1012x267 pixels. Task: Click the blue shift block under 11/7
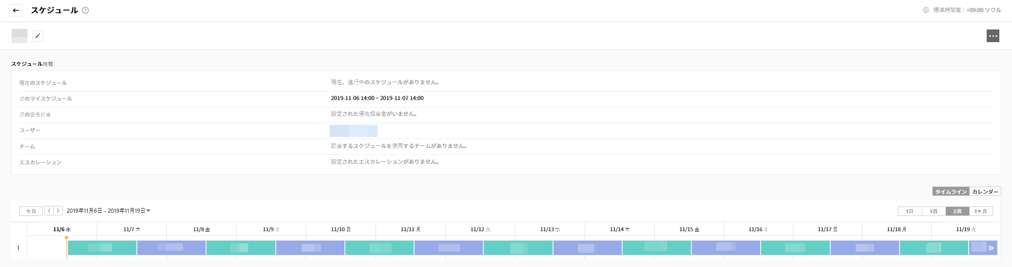tap(171, 248)
